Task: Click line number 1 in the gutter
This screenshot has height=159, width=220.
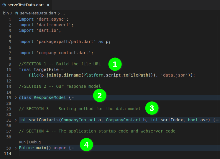Action: [x=10, y=19]
